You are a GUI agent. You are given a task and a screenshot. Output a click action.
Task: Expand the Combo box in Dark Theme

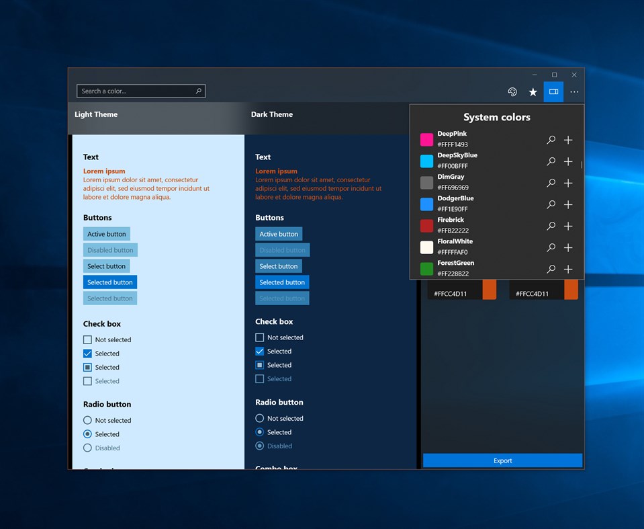click(276, 468)
